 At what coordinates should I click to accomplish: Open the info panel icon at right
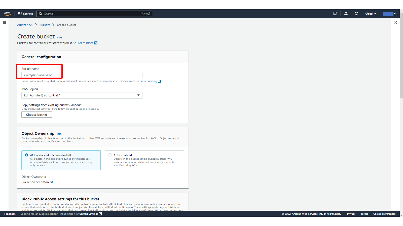click(x=395, y=22)
